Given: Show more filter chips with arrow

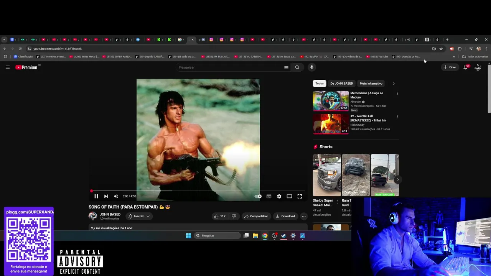Looking at the screenshot, I should tap(394, 83).
